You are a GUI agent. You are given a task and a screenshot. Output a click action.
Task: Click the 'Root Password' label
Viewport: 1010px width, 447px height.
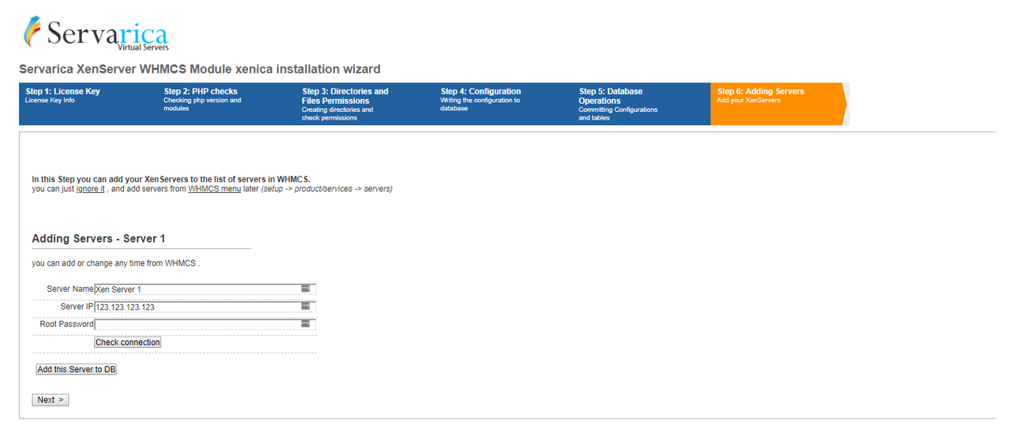click(x=67, y=324)
